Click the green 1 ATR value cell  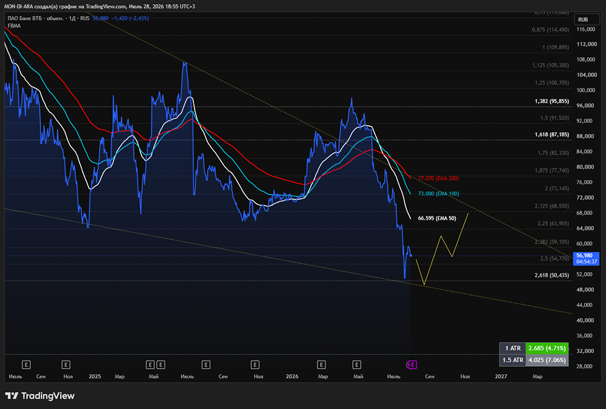point(547,348)
